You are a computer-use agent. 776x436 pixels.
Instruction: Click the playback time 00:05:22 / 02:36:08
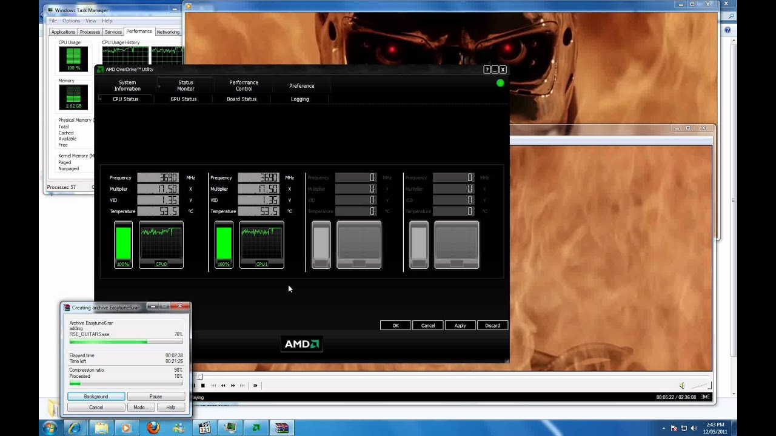coord(676,397)
